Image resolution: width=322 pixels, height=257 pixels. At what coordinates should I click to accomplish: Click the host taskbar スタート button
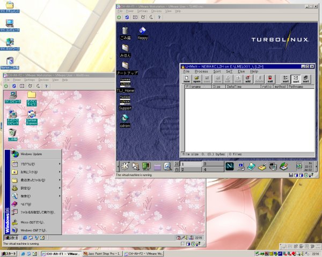pos(9,254)
